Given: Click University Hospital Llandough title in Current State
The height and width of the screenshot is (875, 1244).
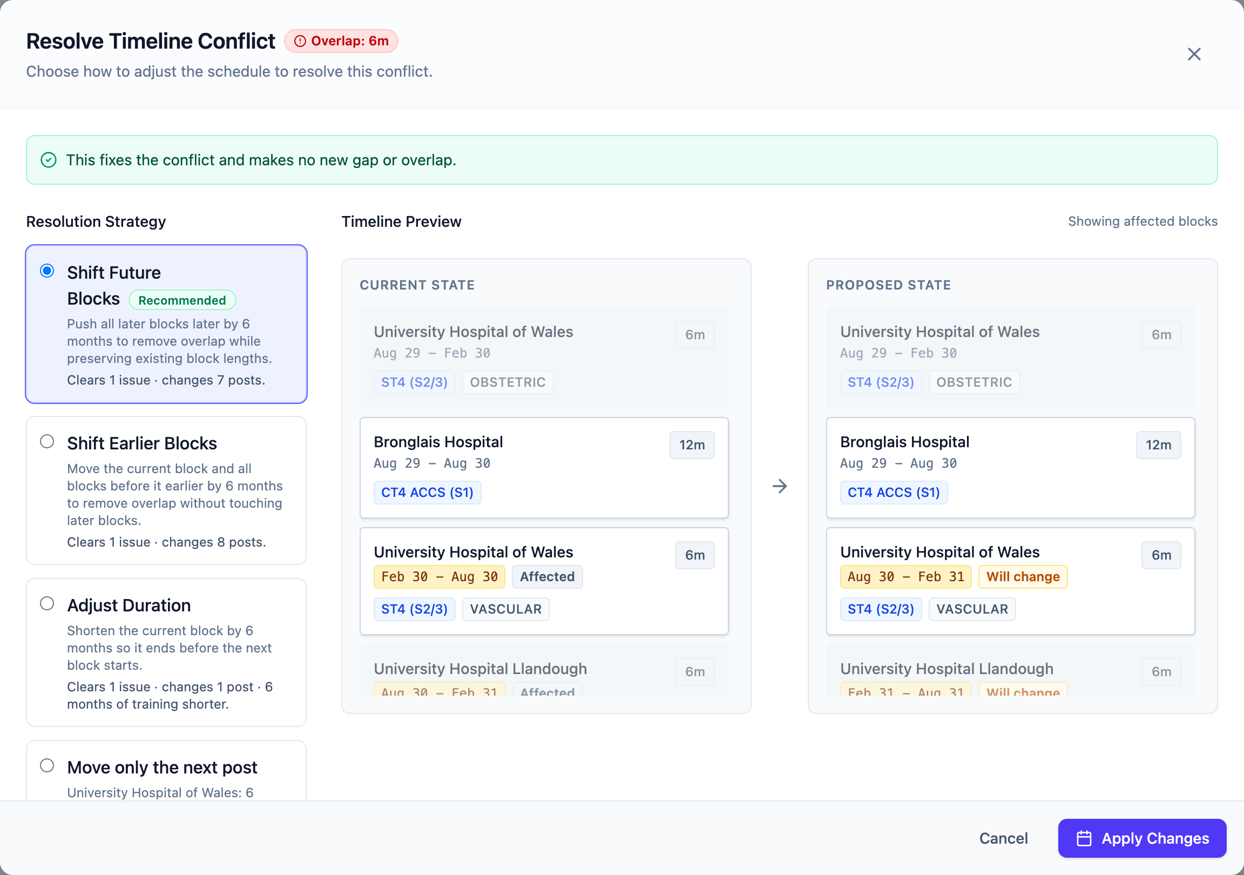Looking at the screenshot, I should [480, 669].
